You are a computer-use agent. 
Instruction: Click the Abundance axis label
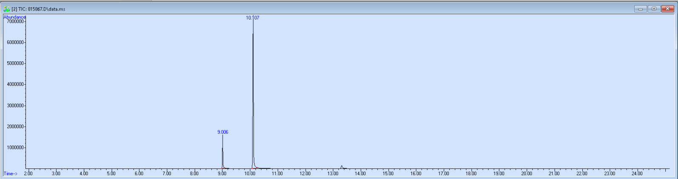14,17
